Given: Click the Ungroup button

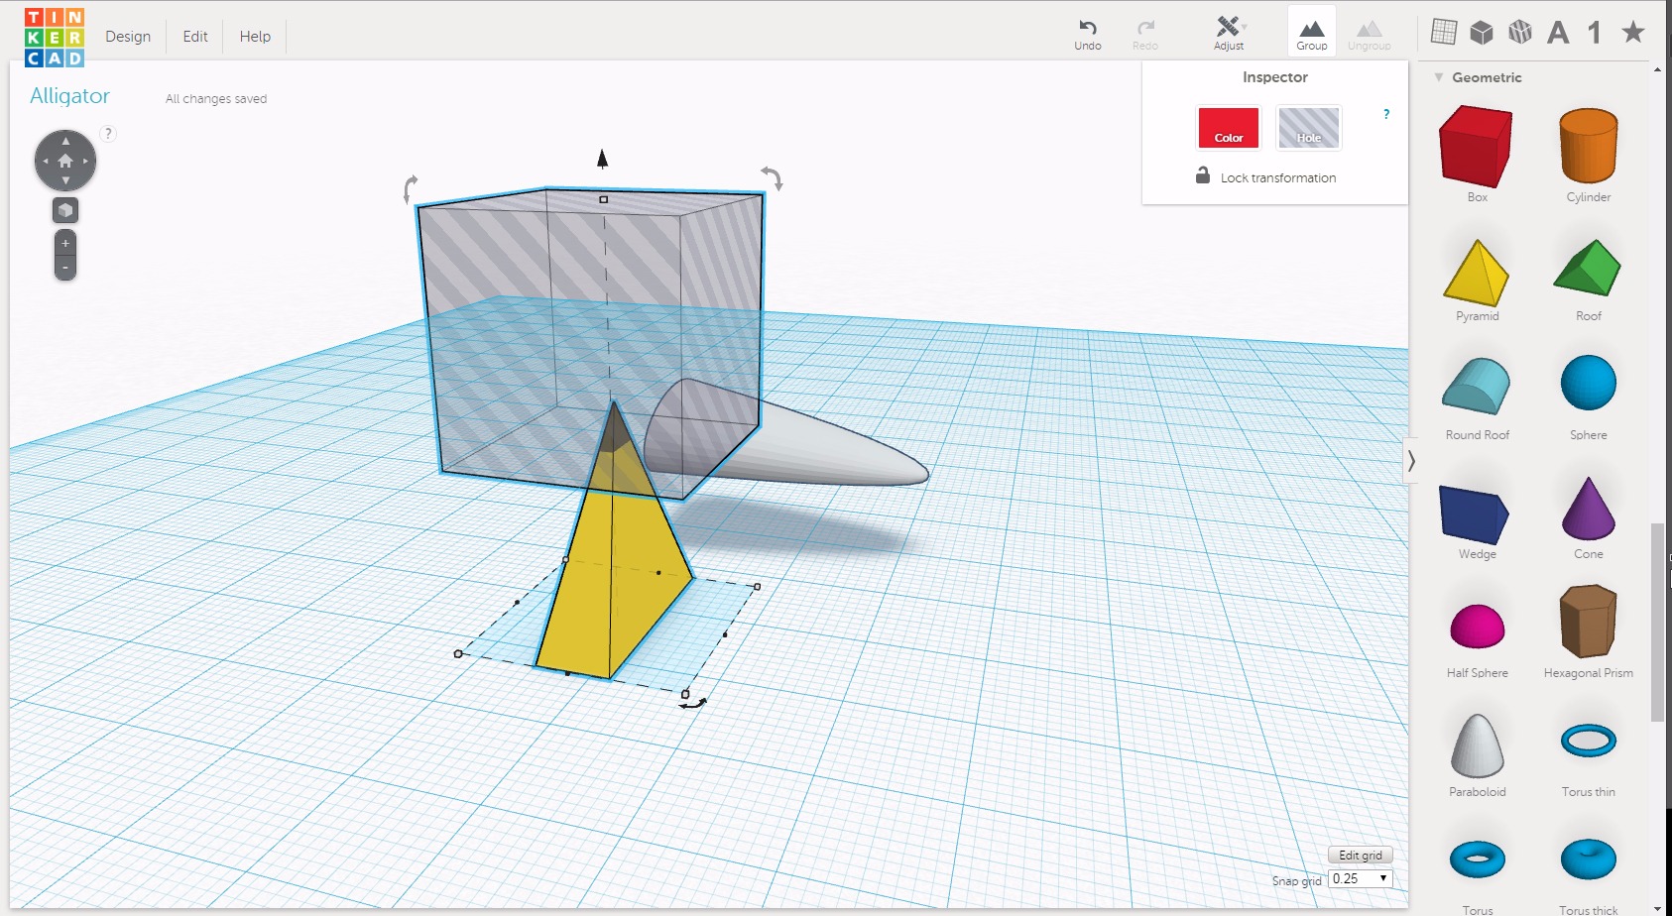Looking at the screenshot, I should coord(1369,35).
